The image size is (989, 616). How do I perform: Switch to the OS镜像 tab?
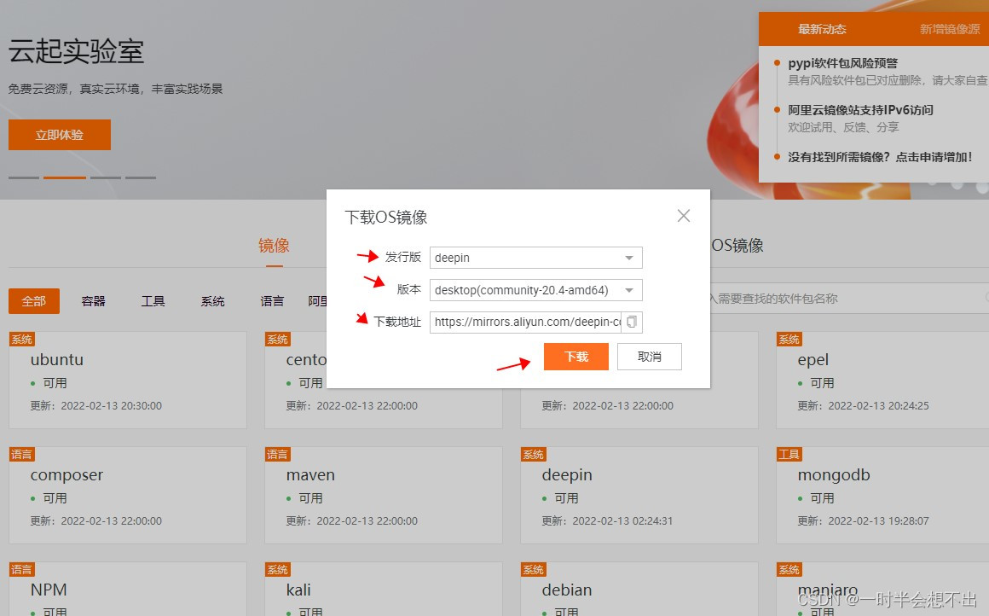tap(737, 246)
